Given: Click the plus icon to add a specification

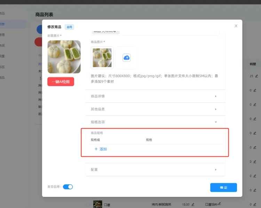Looking at the screenshot, I should click(96, 149).
